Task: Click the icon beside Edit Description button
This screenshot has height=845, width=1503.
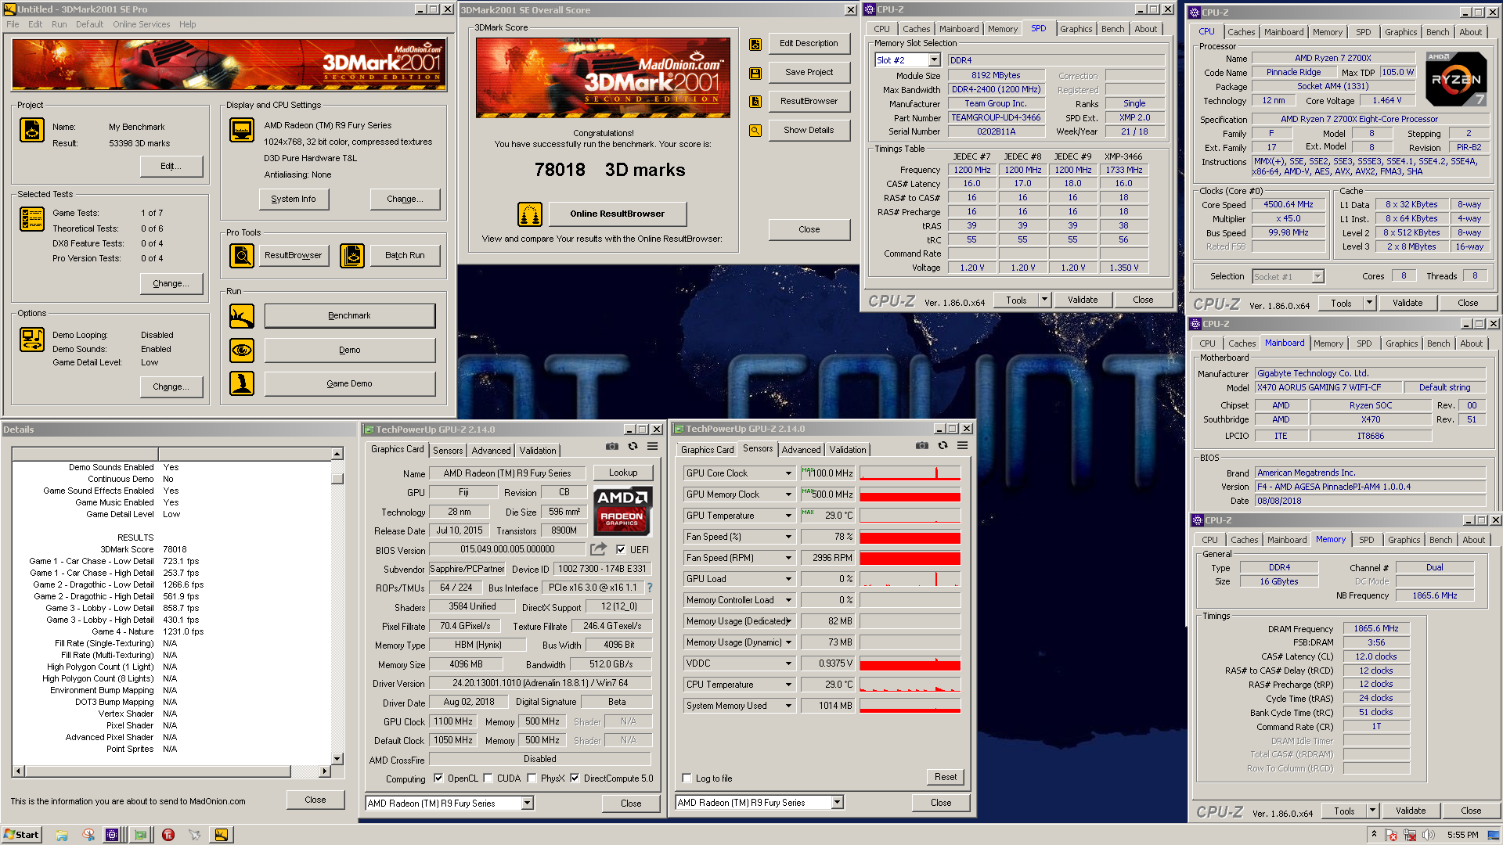Action: pos(755,45)
